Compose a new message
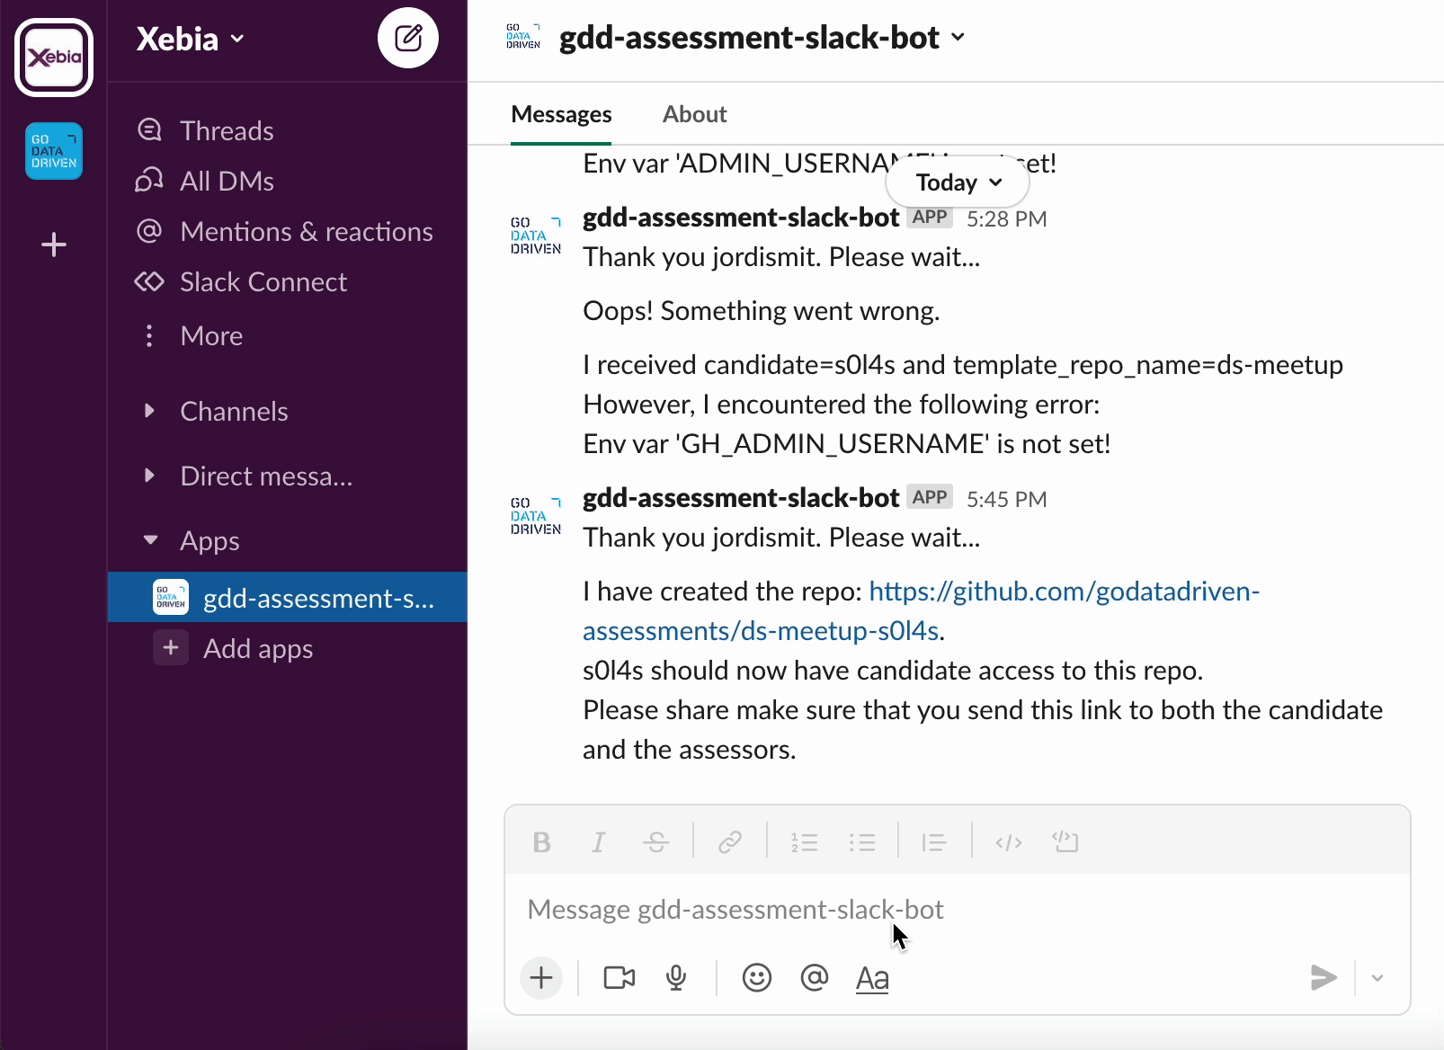 408,38
